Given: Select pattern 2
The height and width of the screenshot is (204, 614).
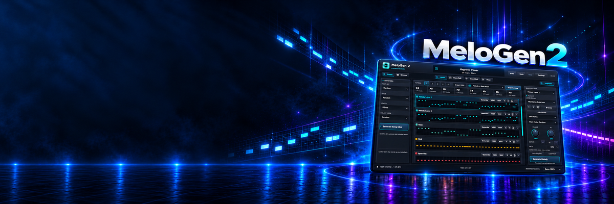Looking at the screenshot, I should [432, 84].
